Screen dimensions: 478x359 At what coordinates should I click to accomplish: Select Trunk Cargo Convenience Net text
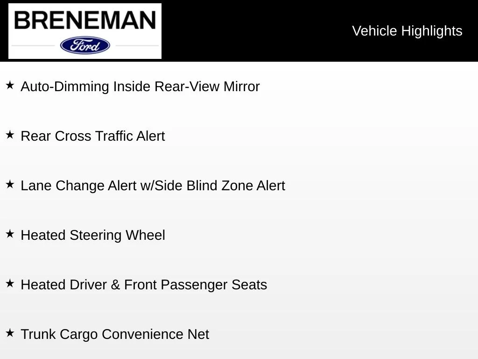[x=115, y=334]
